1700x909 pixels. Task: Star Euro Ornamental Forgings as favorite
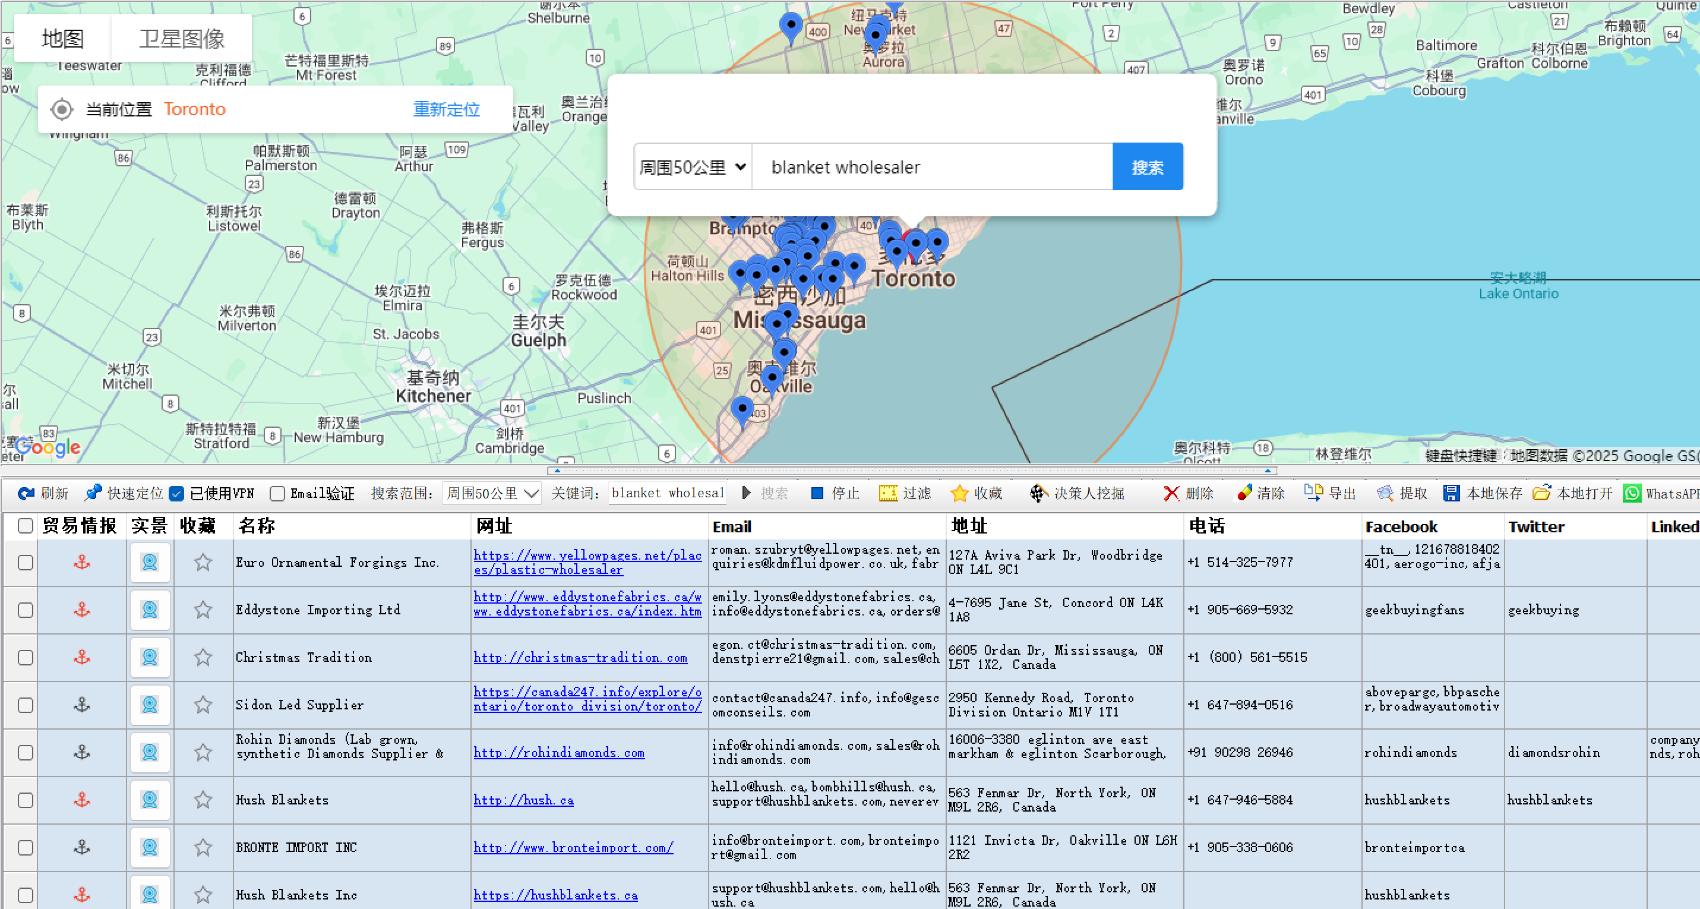[203, 563]
